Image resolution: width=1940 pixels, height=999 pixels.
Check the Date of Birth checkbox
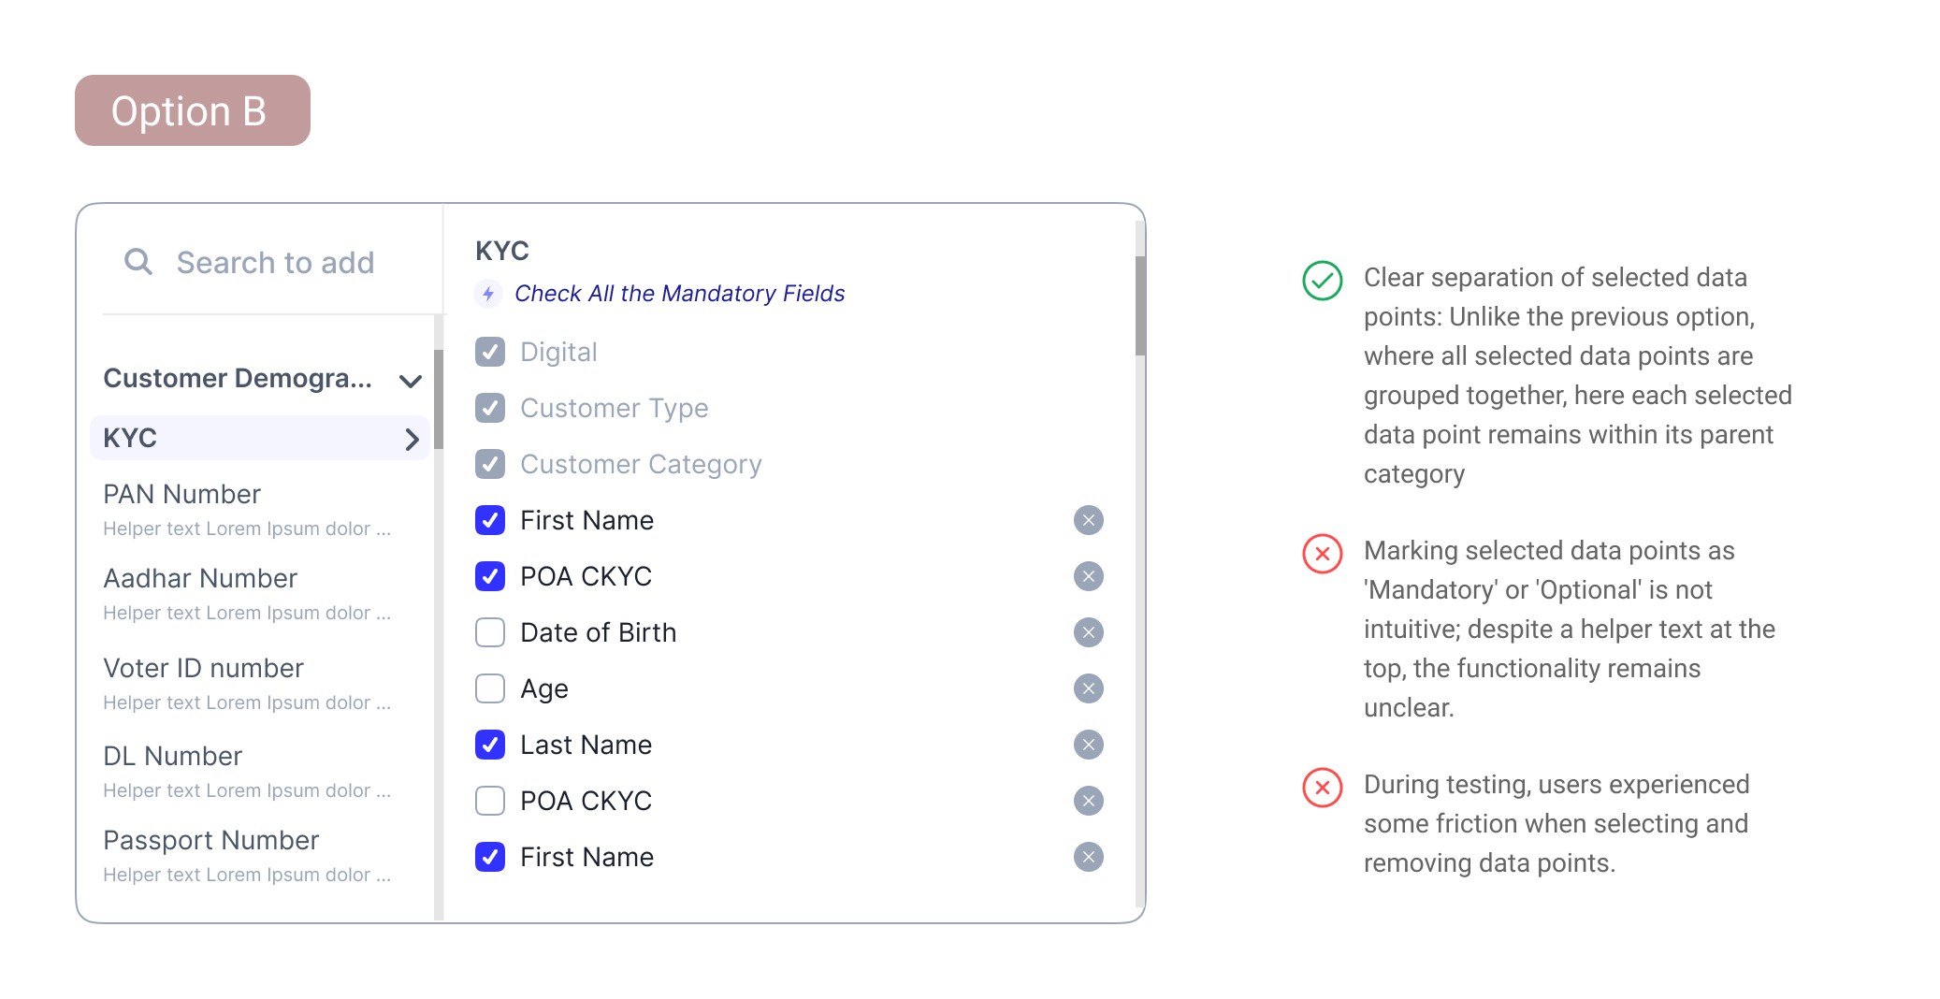(490, 632)
